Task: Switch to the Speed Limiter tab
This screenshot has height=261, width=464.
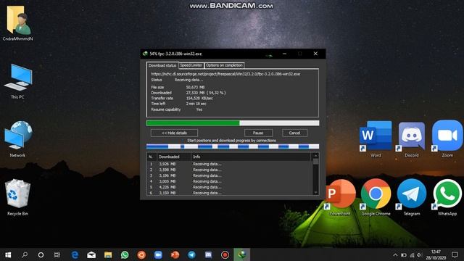Action: 191,65
